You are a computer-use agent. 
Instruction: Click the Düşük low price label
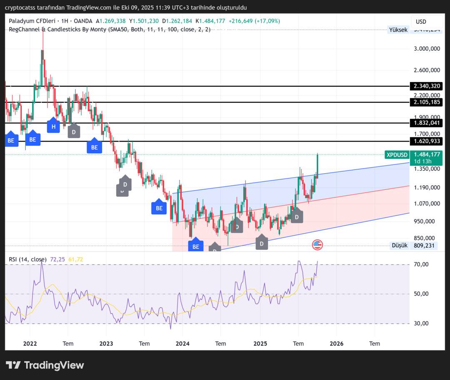(x=399, y=246)
